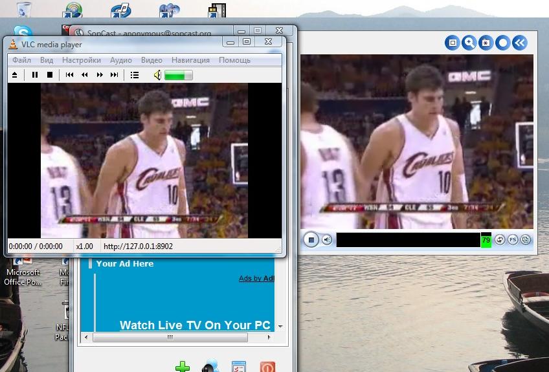Click the webcam users icon in SopCast
This screenshot has width=549, height=372.
[x=211, y=366]
